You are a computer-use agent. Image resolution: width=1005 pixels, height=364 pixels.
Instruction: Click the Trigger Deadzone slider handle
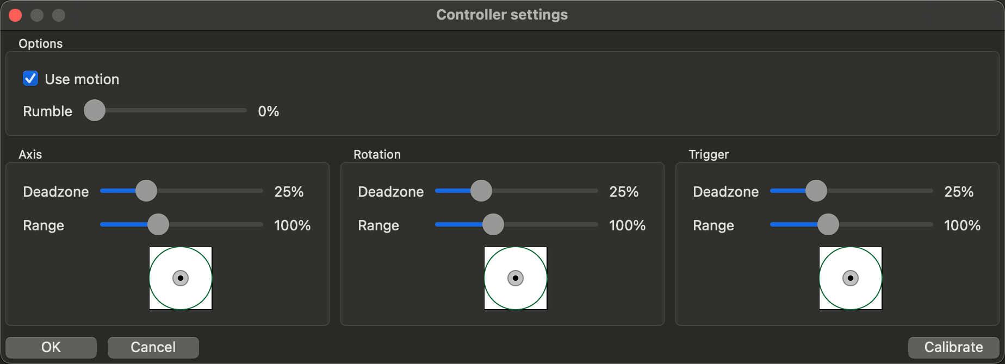pyautogui.click(x=816, y=191)
